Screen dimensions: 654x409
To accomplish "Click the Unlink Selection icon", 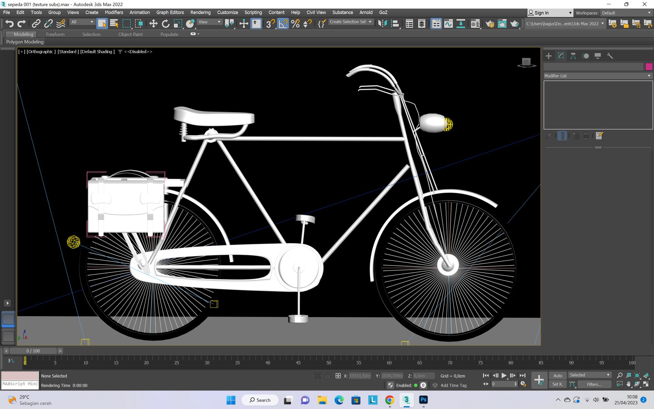I will (x=48, y=23).
